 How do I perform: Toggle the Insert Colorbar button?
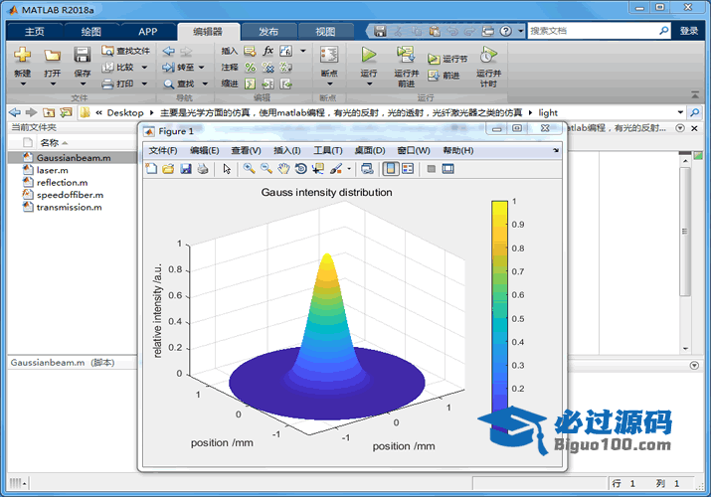[x=391, y=169]
